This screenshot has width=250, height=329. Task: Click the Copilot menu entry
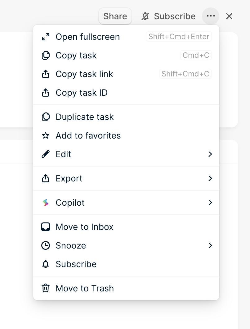(70, 203)
